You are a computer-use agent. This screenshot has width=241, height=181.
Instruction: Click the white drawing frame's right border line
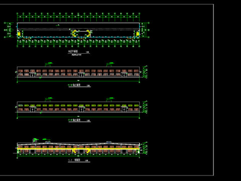213,90
